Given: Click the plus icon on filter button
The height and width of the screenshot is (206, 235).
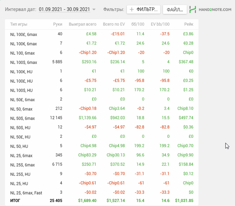Looking at the screenshot, I should tap(132, 9).
